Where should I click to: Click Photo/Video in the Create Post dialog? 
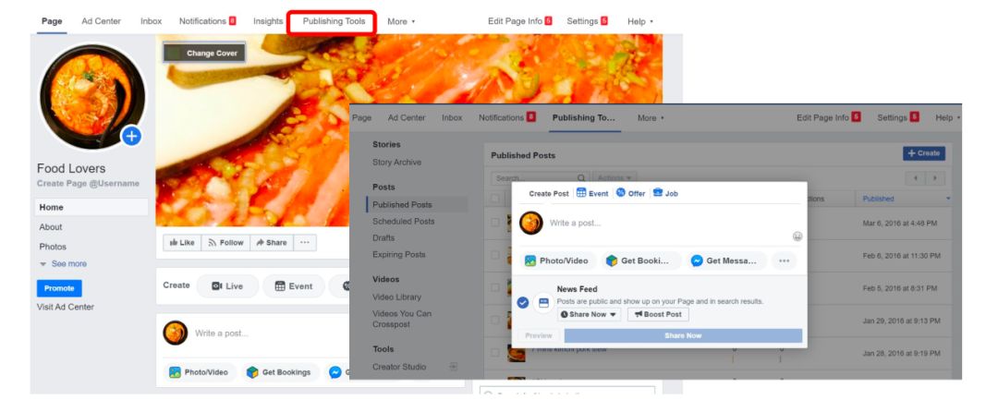pyautogui.click(x=558, y=261)
